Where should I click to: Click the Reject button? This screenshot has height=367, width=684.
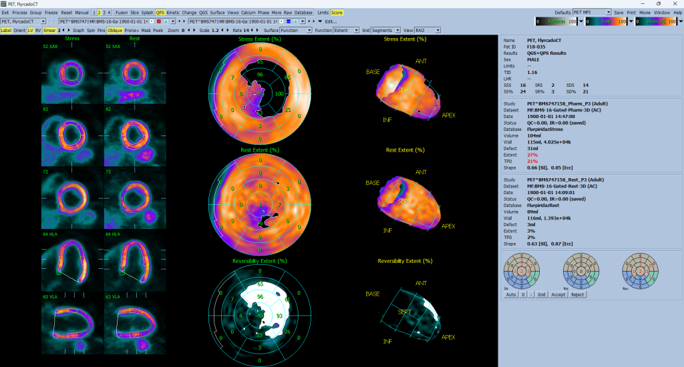tap(578, 295)
